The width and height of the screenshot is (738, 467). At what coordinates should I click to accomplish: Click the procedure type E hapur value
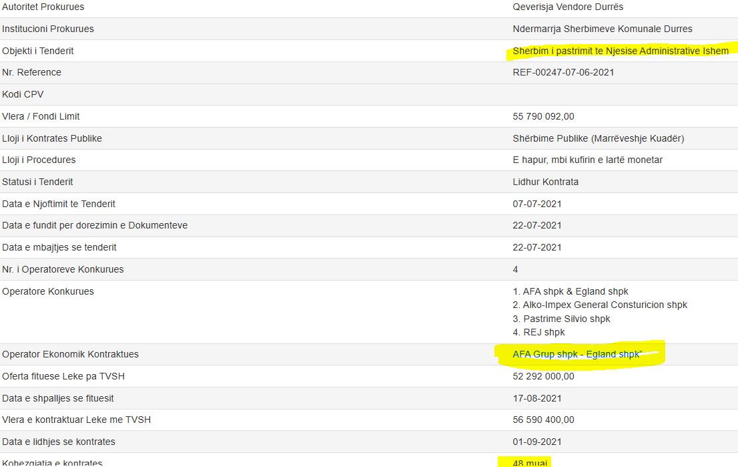pyautogui.click(x=587, y=160)
